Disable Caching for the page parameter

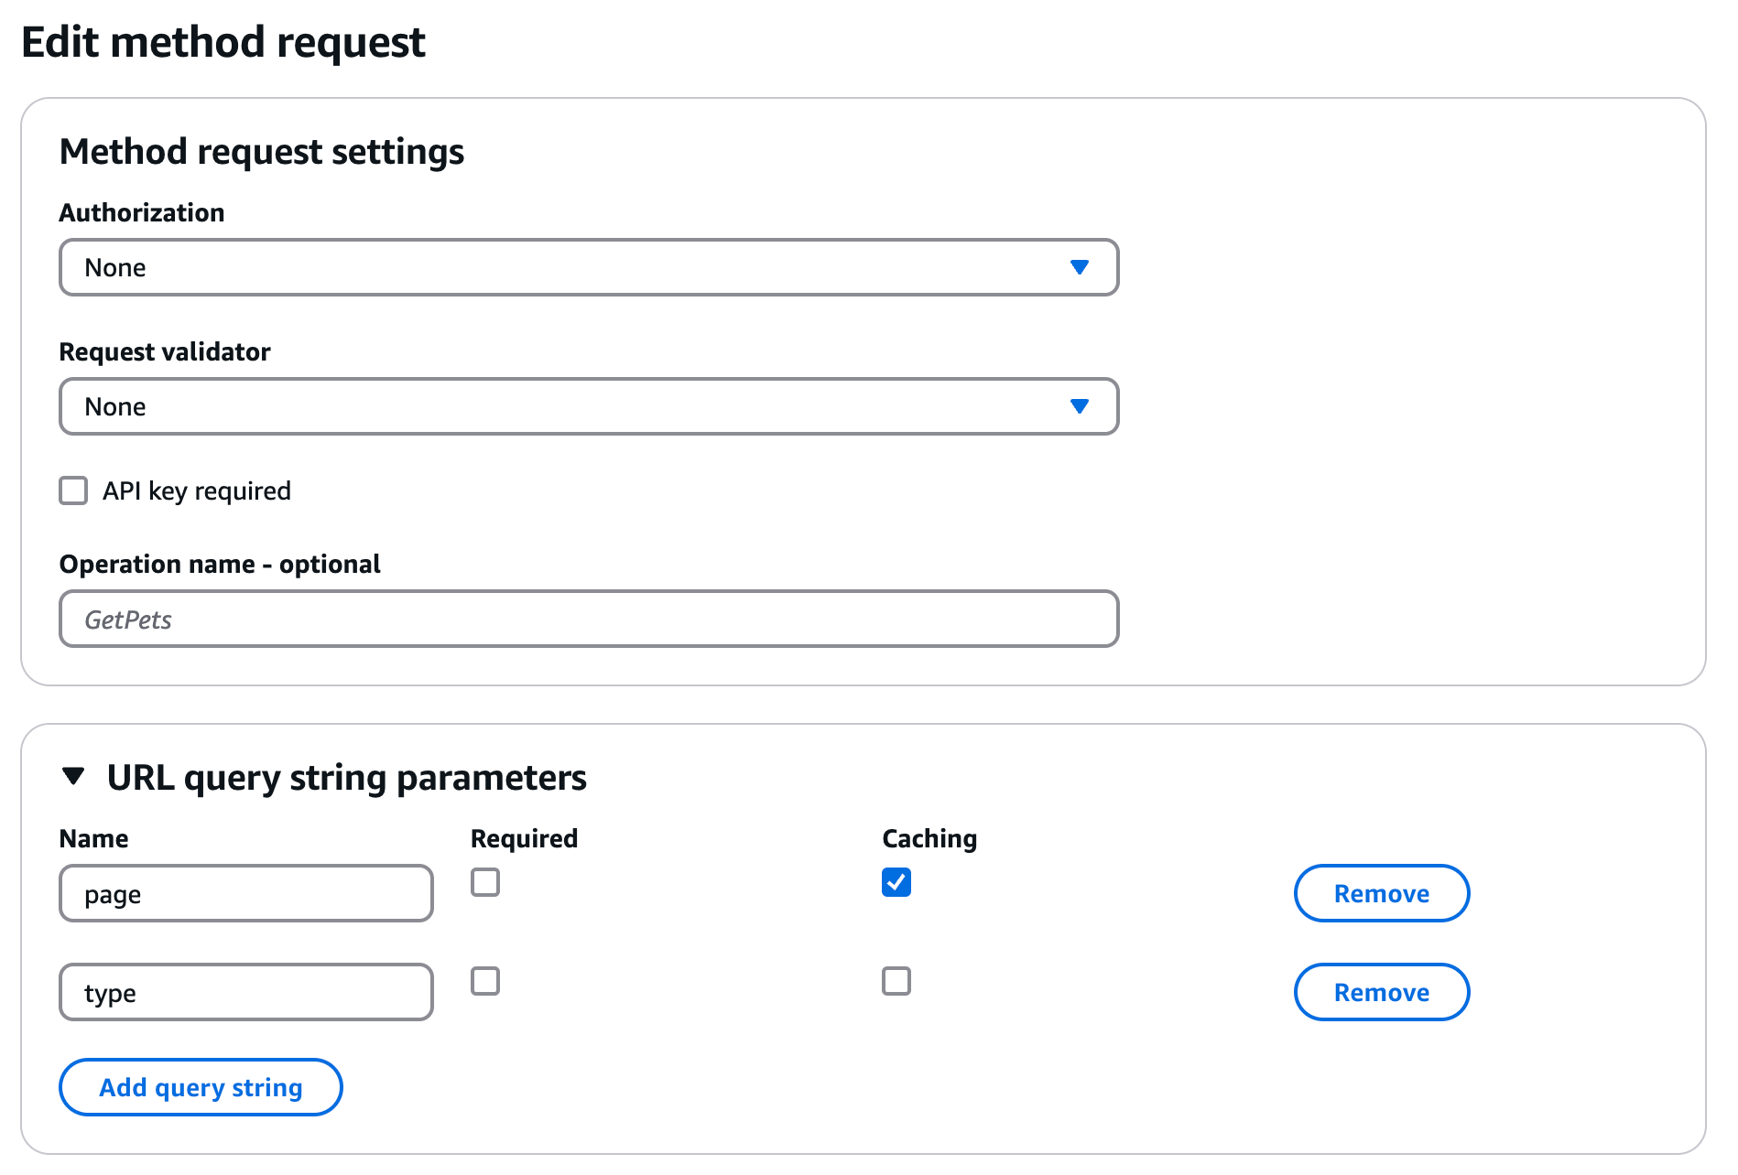(896, 882)
